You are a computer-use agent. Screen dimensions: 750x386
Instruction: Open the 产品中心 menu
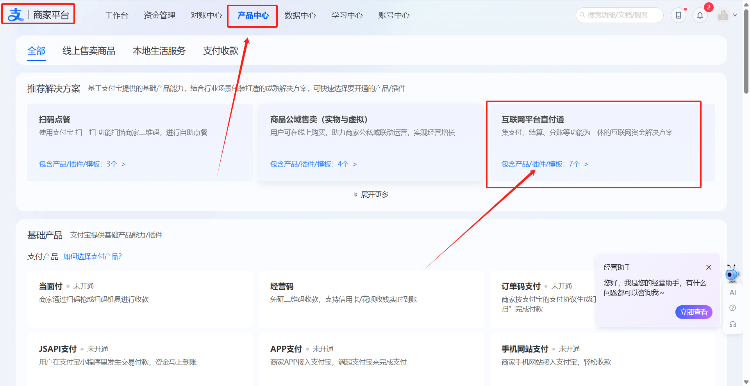[253, 15]
